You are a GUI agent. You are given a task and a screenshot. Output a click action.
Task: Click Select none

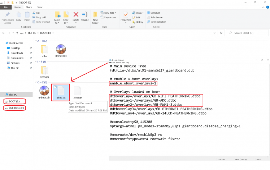154,17
